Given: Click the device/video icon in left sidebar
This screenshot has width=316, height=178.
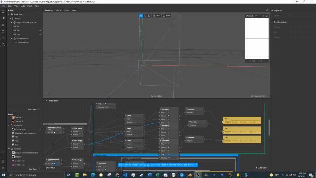Looking at the screenshot, I should pyautogui.click(x=3, y=18).
